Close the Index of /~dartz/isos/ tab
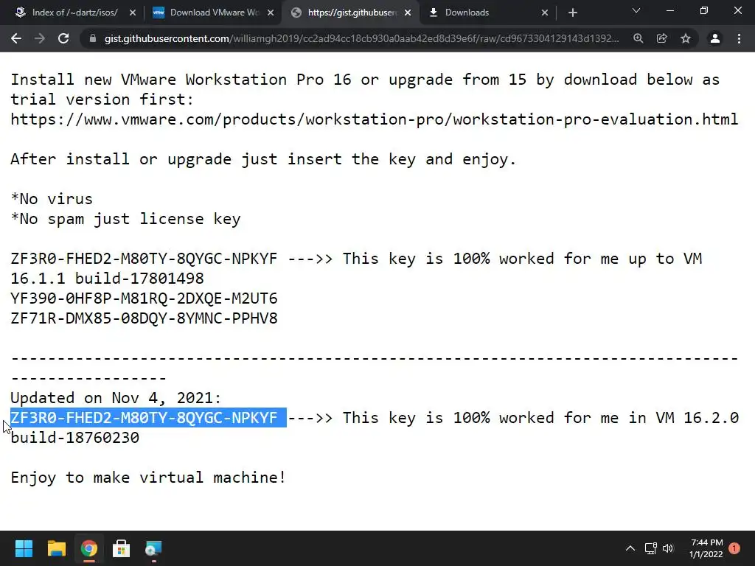The height and width of the screenshot is (566, 755). click(x=133, y=13)
